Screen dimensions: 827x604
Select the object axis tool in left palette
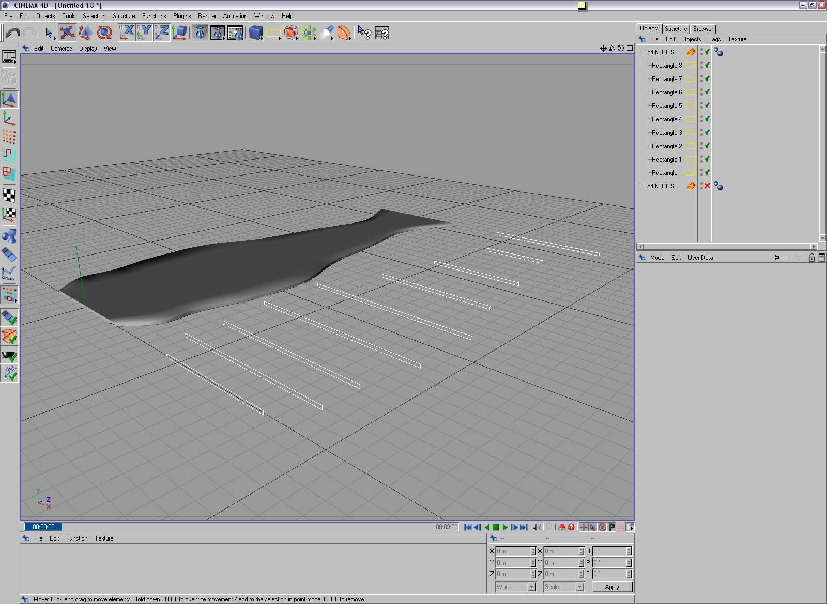(x=9, y=118)
